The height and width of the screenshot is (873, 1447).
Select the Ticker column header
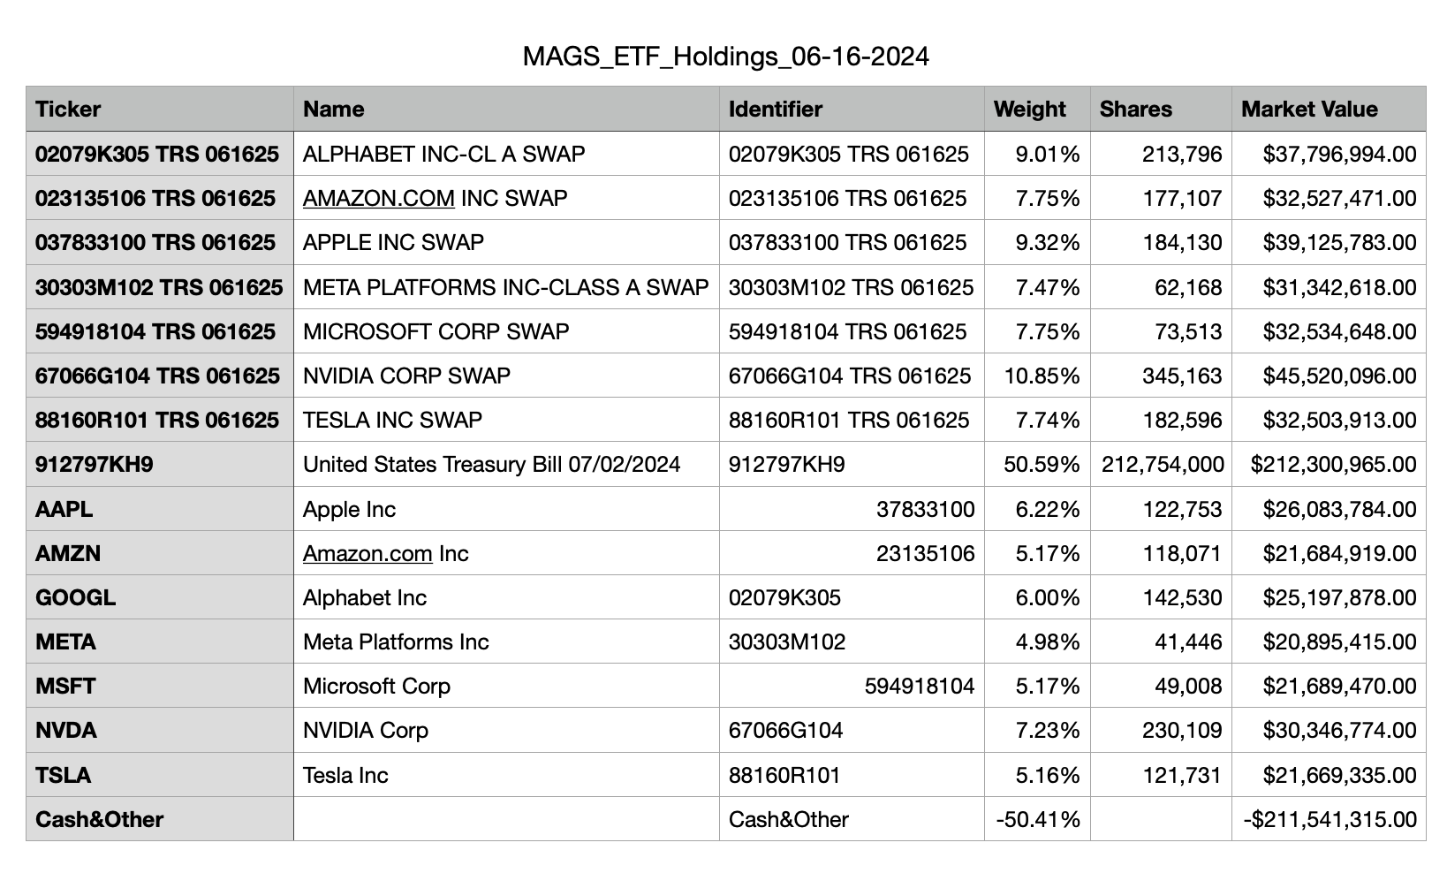click(x=160, y=109)
